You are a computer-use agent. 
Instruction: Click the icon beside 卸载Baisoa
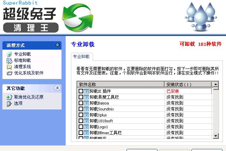click(86, 103)
